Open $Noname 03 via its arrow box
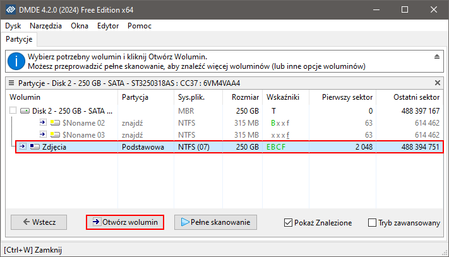449x257 pixels. [43, 134]
